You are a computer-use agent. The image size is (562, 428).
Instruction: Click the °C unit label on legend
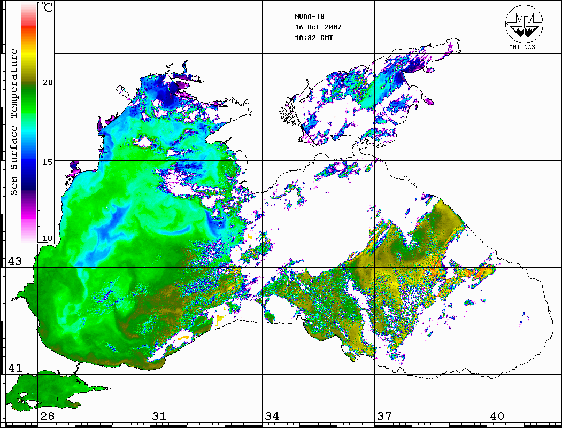47,7
